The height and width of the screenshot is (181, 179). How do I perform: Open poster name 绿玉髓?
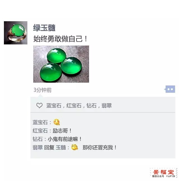coord(44,28)
